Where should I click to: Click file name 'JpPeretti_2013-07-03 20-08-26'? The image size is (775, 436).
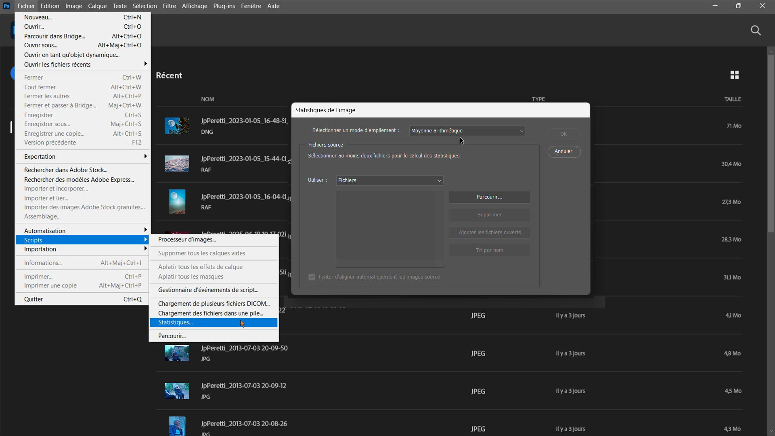coord(244,424)
